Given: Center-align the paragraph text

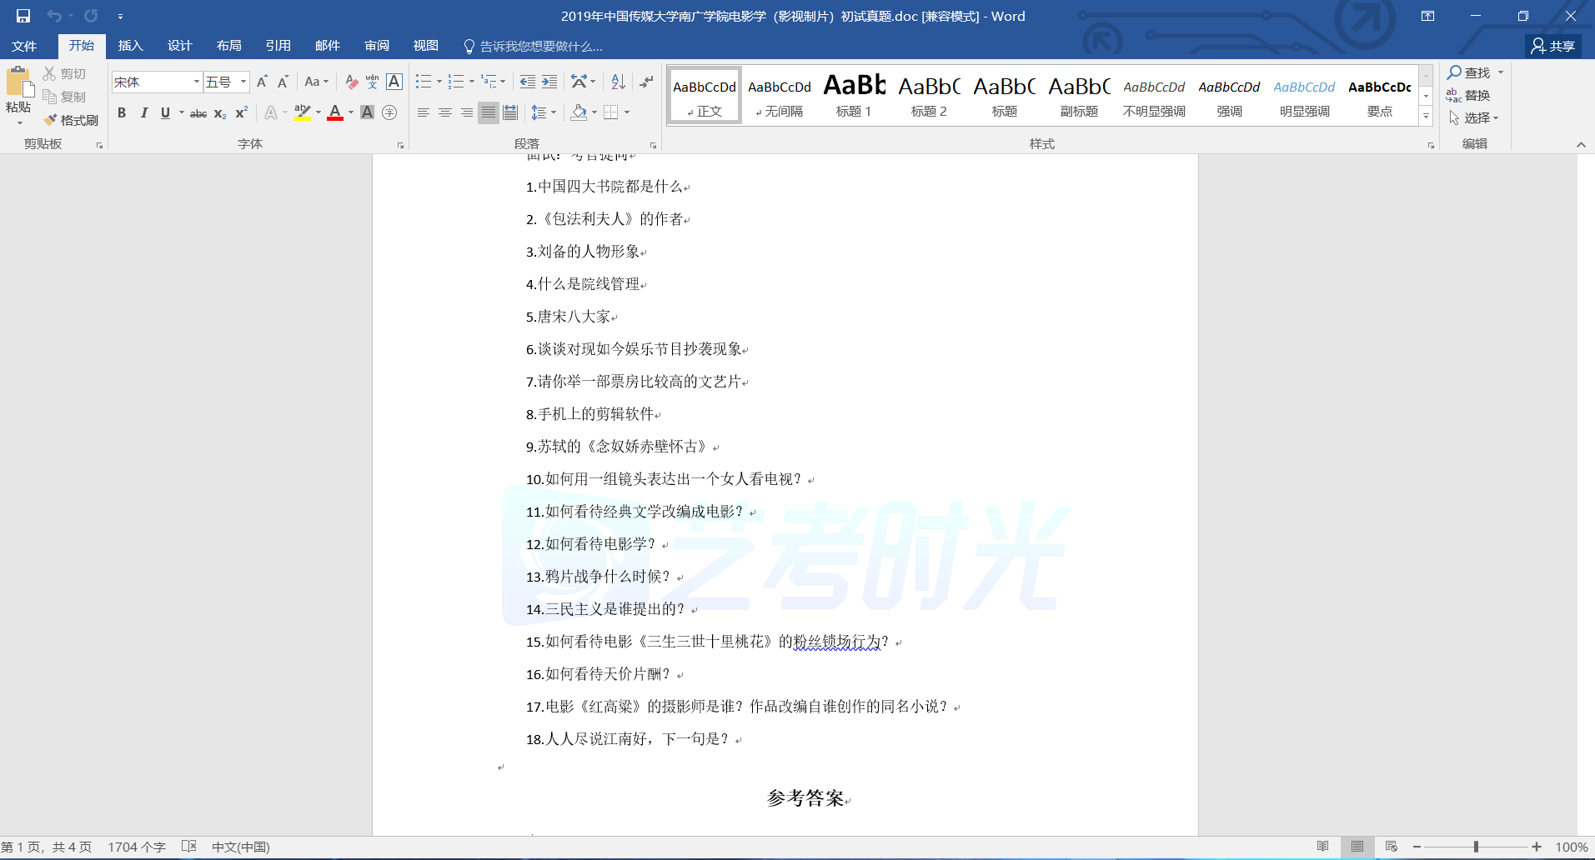Looking at the screenshot, I should tap(445, 112).
